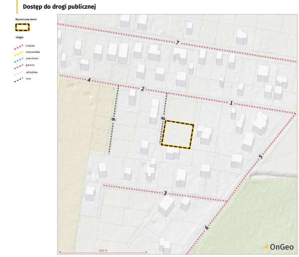The image size is (299, 257).
Task: Select road marker number 9
Action: pyautogui.click(x=113, y=119)
